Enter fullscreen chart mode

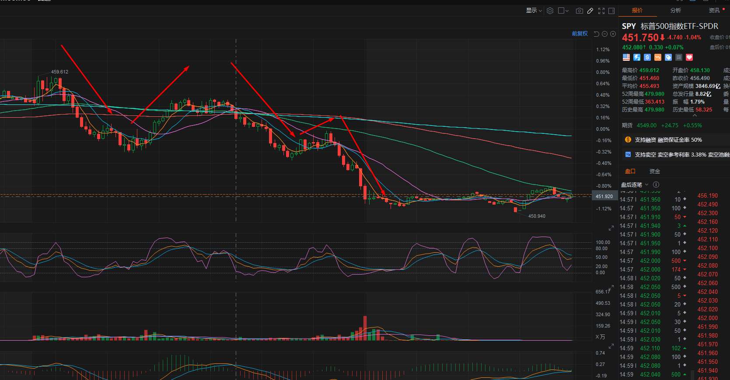601,11
